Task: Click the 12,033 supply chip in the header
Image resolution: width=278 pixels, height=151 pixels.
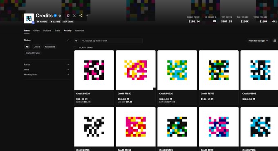Action: pos(56,22)
